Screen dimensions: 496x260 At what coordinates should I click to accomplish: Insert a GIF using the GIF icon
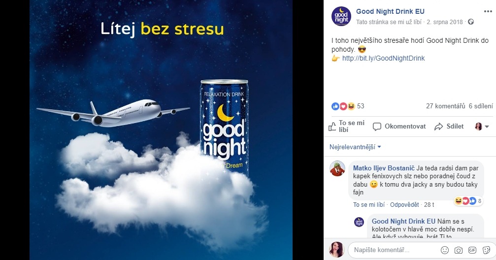(472, 250)
